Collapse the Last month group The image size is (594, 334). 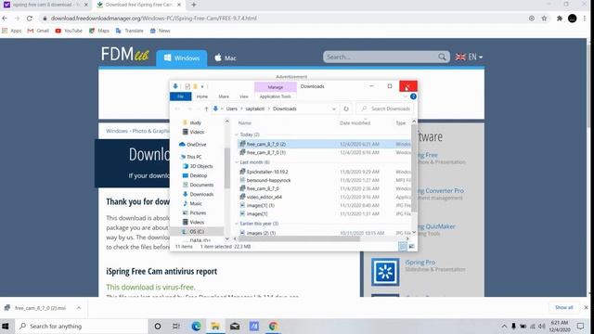point(237,162)
